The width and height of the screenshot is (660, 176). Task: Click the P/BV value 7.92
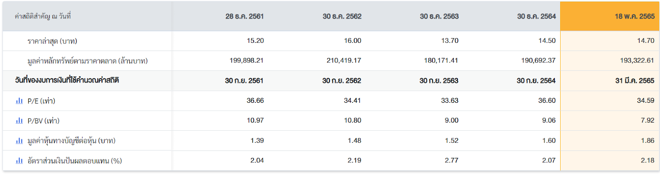point(647,120)
